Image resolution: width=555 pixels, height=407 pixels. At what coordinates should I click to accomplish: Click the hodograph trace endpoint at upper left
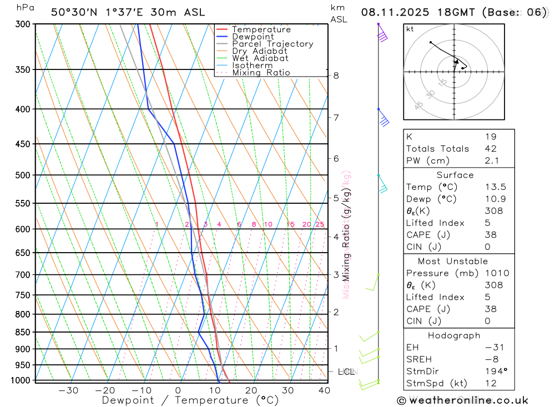431,42
